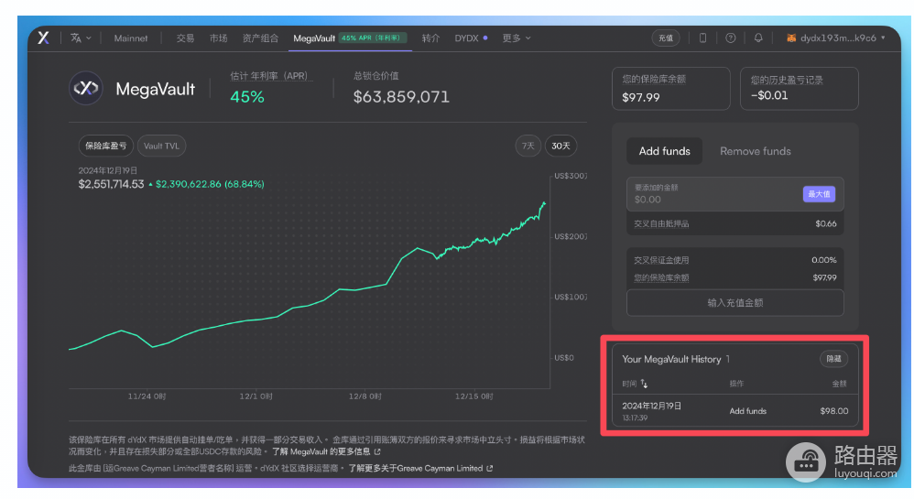914x499 pixels.
Task: Toggle chart to Vault TVL
Action: (x=161, y=146)
